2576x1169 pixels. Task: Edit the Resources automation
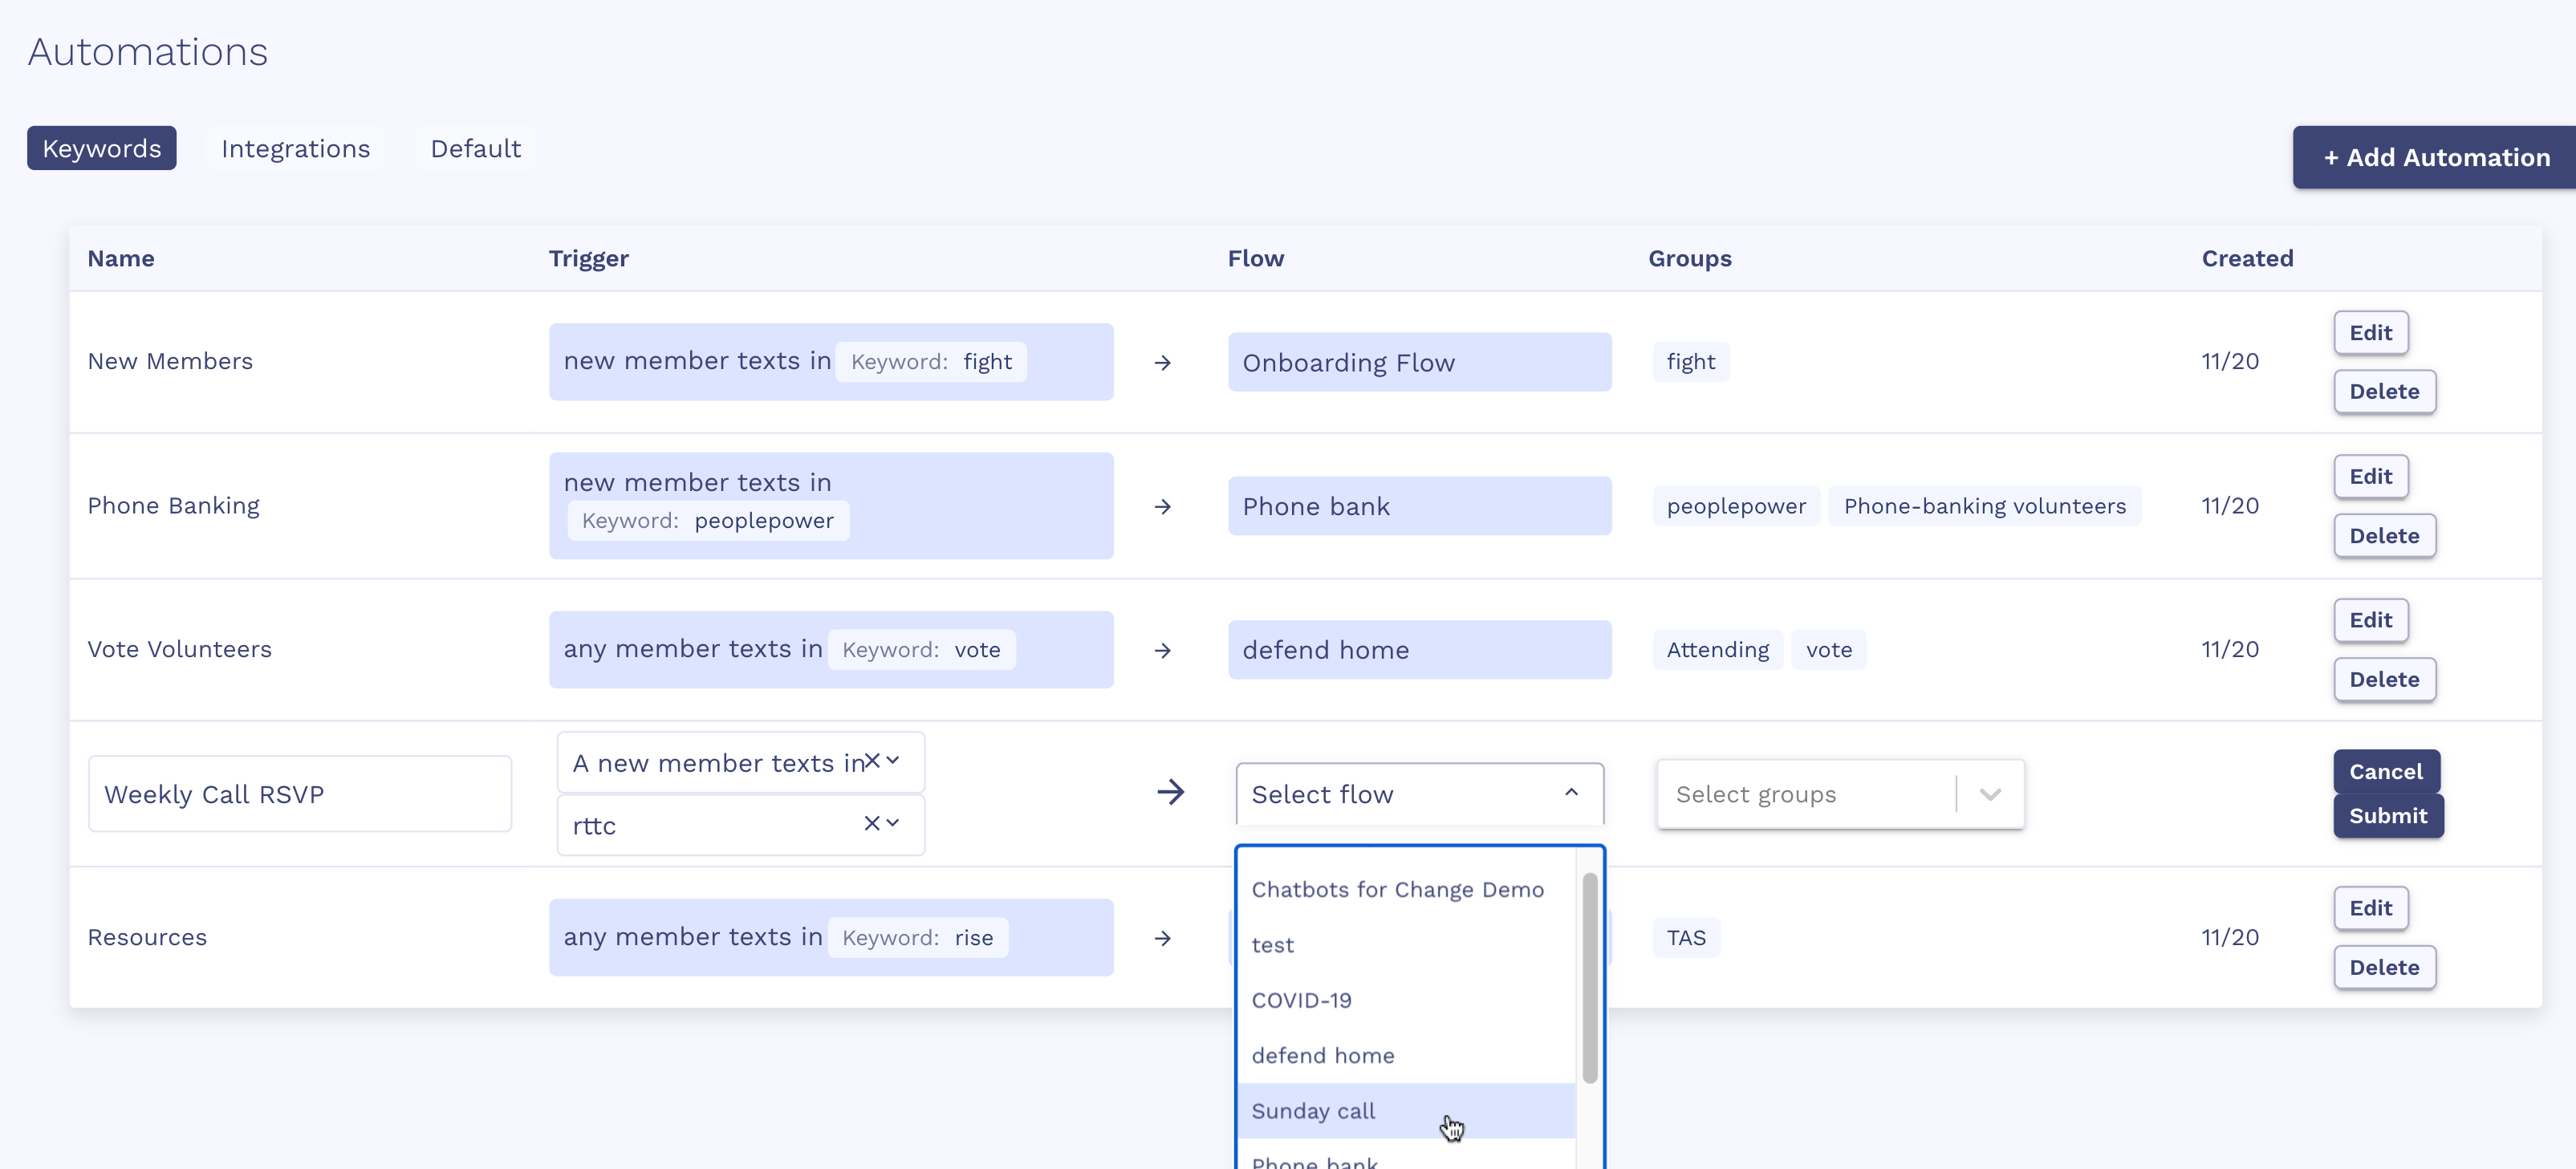[2371, 908]
